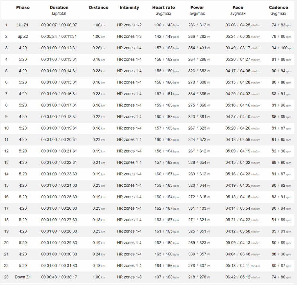
Task: Click the Duration column header
Action: click(59, 7)
